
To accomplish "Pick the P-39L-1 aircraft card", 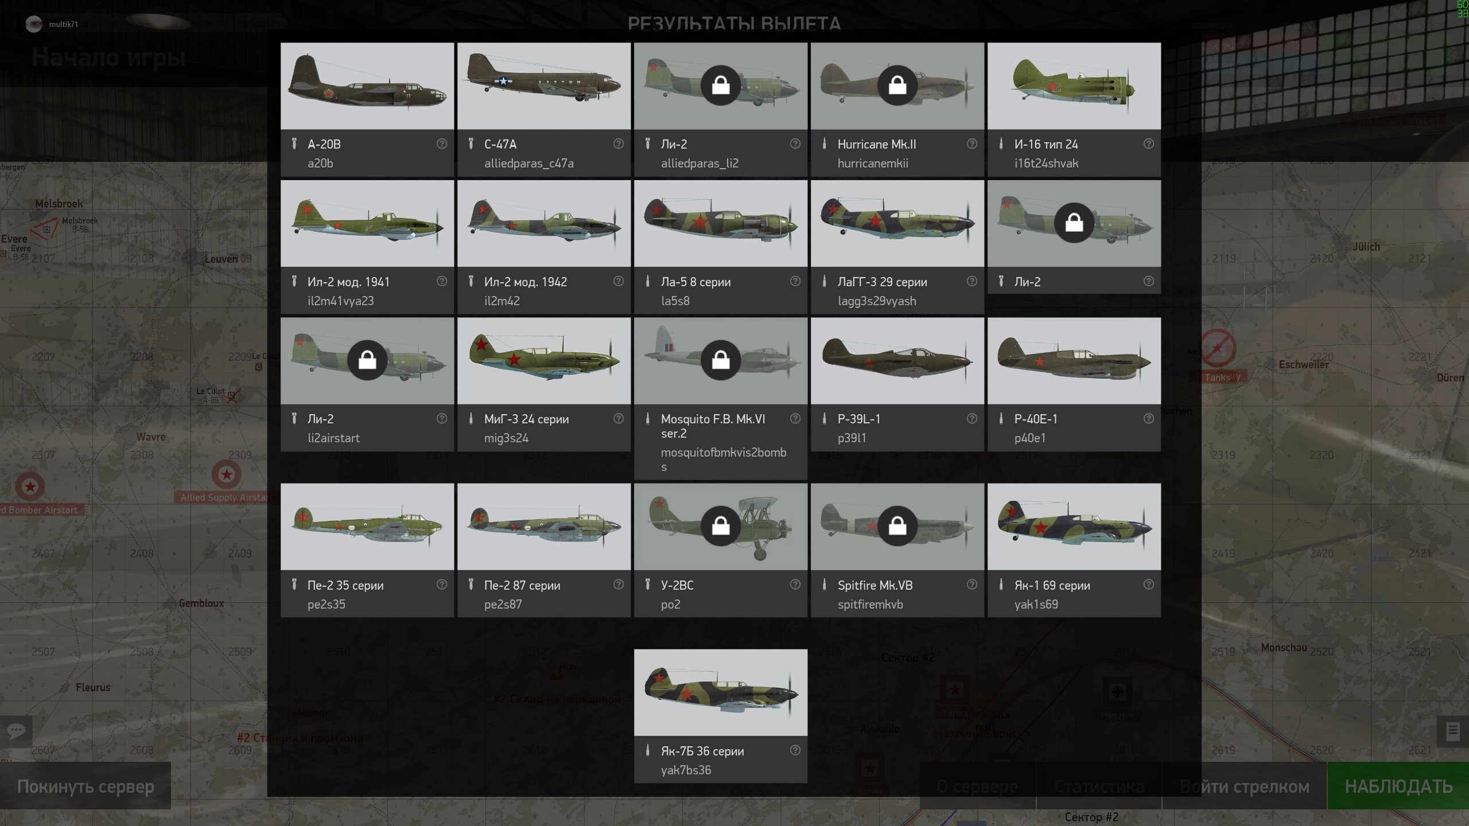I will coord(897,384).
